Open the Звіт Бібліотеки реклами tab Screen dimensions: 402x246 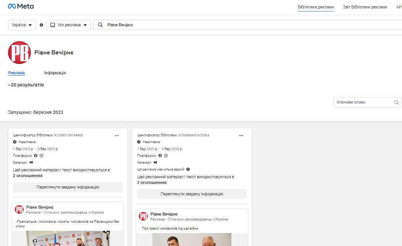pos(365,7)
